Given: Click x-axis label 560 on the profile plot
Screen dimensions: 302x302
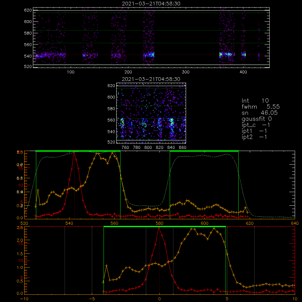Looking at the screenshot, I should [114, 223].
